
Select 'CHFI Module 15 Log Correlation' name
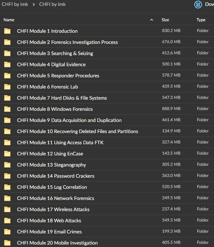[52, 187]
